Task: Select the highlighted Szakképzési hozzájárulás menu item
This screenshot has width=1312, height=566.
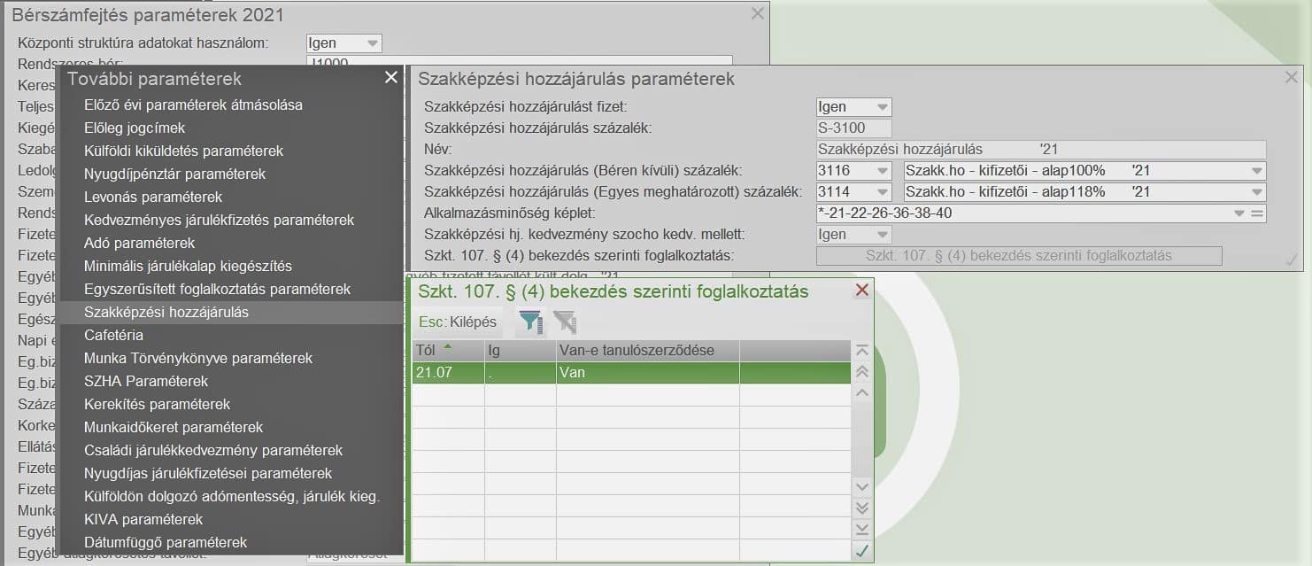Action: point(232,312)
